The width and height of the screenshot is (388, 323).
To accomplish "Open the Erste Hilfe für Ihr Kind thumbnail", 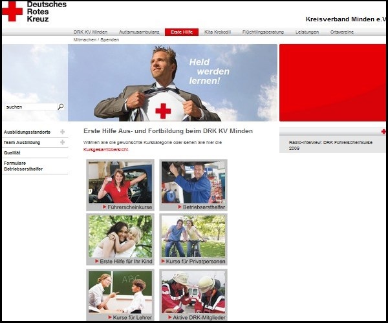I will click(x=120, y=239).
